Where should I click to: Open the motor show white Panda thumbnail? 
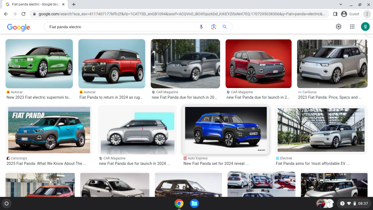click(334, 185)
